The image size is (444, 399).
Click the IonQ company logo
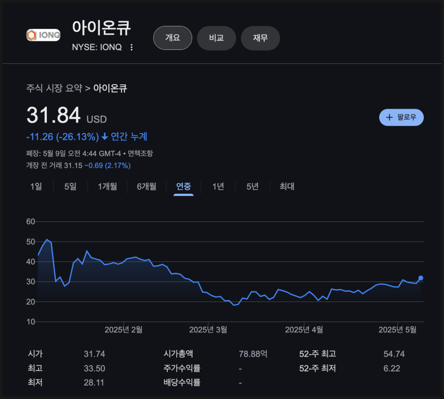43,35
